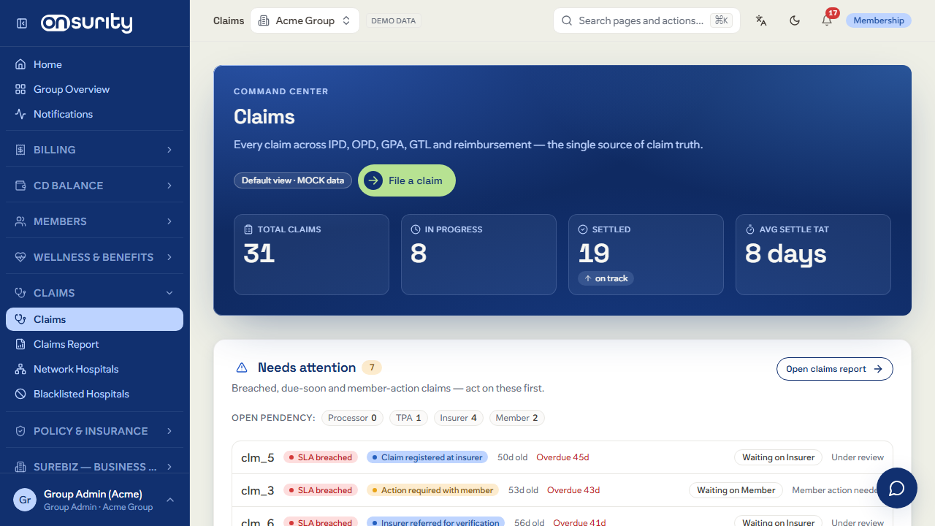This screenshot has height=526, width=935.
Task: Expand the BILLING section chevron
Action: click(x=169, y=150)
